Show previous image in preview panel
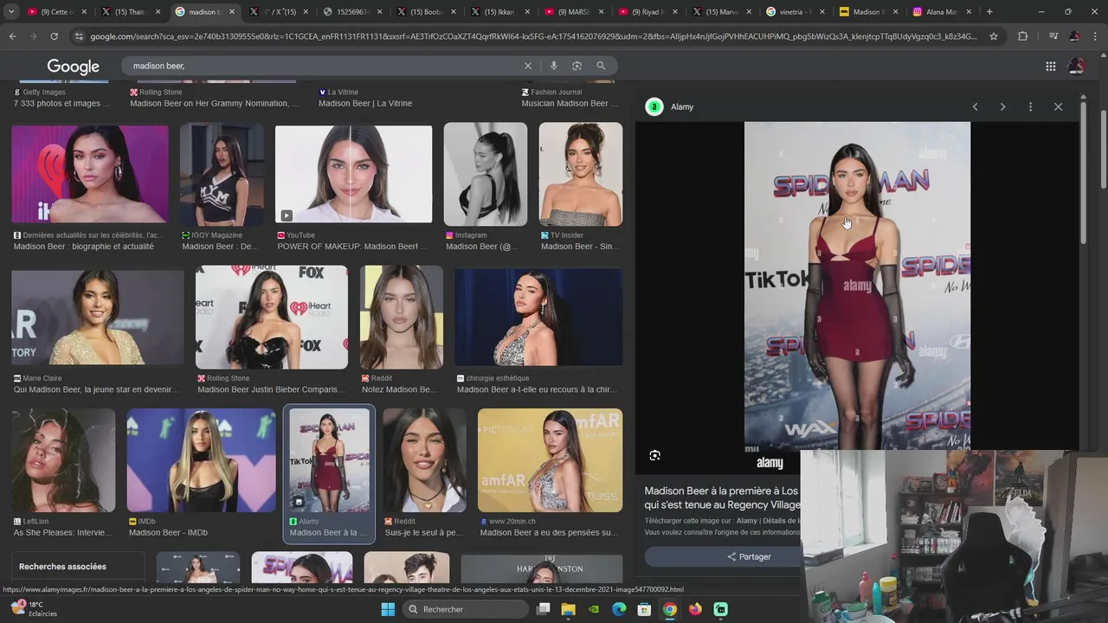The image size is (1108, 623). (x=975, y=106)
